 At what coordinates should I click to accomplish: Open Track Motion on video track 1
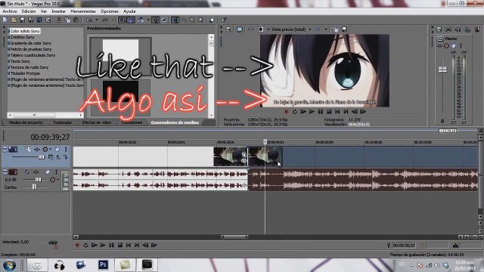coord(28,150)
